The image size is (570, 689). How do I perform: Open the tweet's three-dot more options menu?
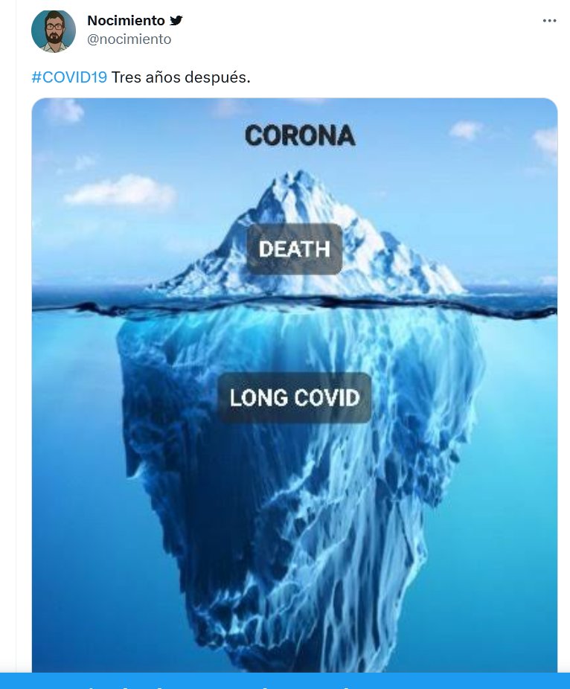(549, 21)
